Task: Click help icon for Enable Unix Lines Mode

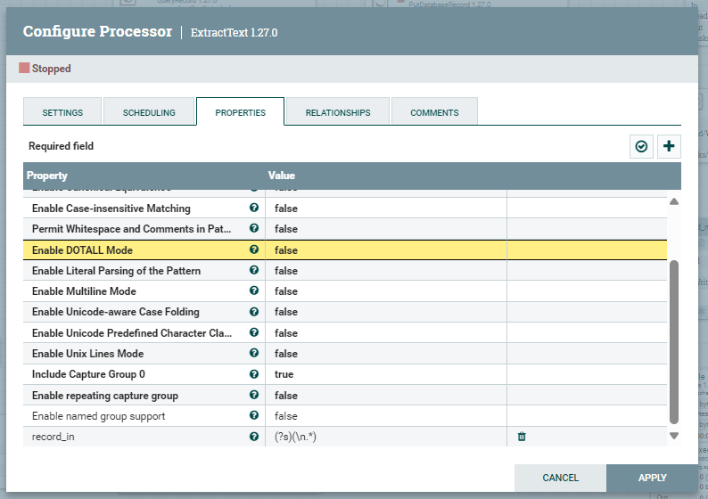Action: coord(254,353)
